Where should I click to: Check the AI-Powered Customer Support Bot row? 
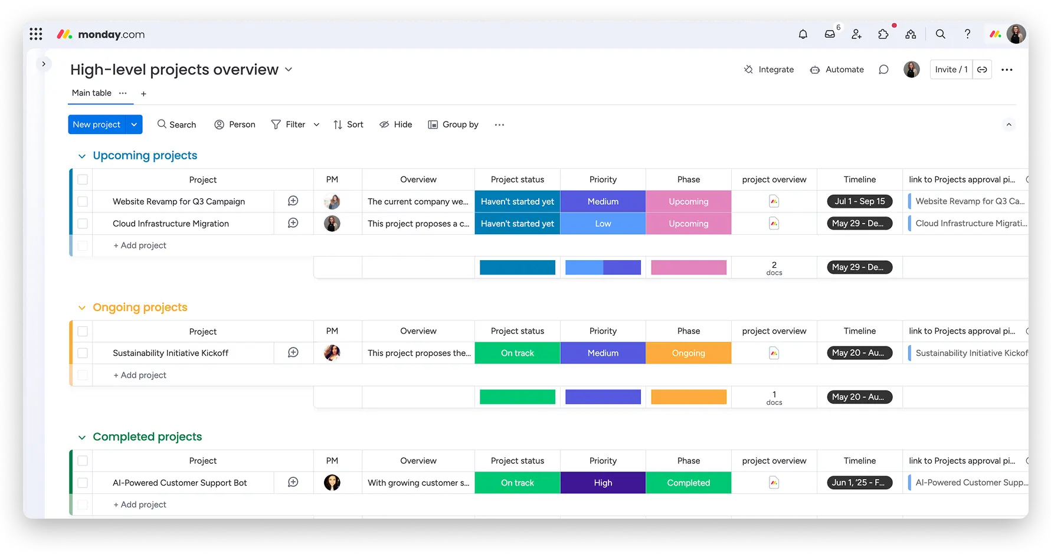83,482
